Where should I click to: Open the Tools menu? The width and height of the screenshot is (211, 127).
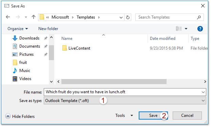tap(124, 116)
